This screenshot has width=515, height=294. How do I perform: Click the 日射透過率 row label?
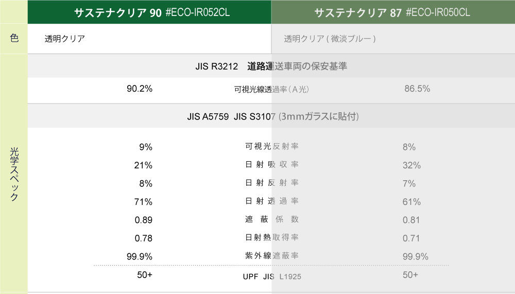coord(271,201)
